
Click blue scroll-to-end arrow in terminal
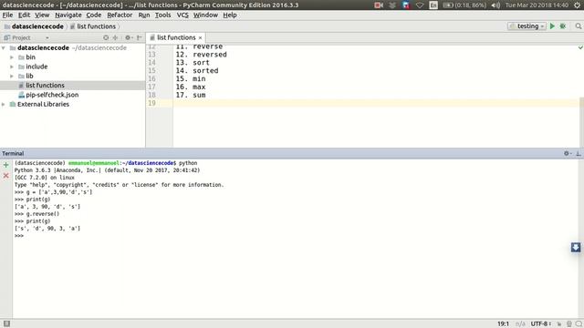576,247
